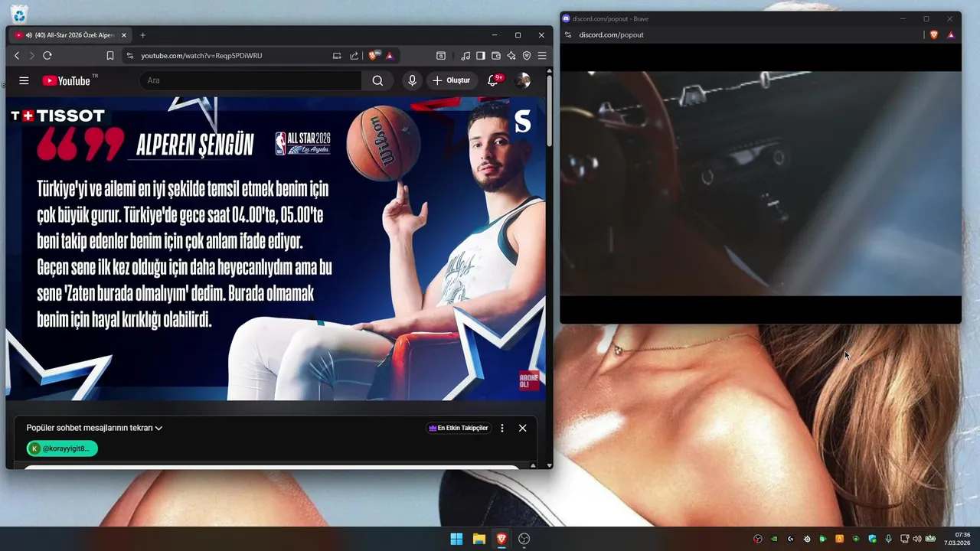Open the Brave main menu button

click(542, 56)
